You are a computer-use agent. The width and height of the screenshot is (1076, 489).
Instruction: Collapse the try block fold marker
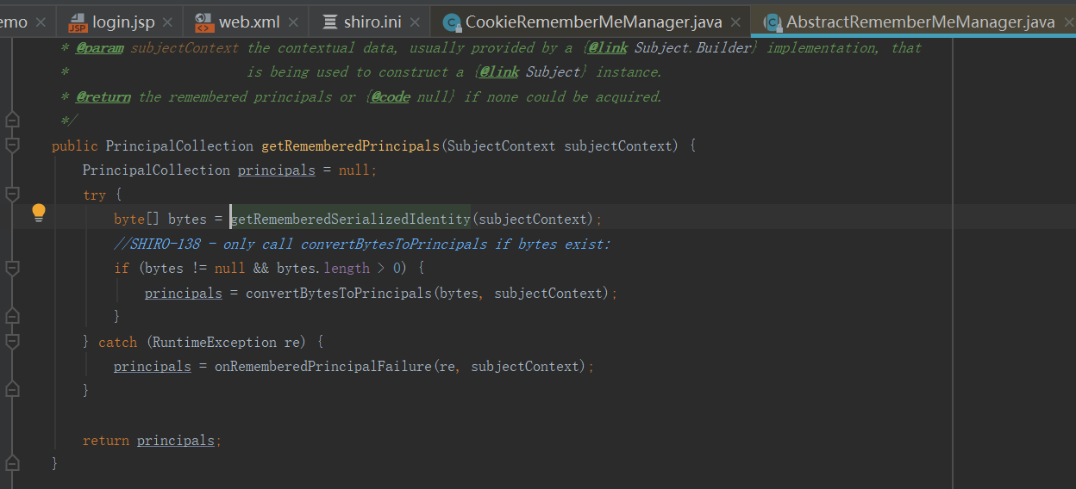(12, 195)
